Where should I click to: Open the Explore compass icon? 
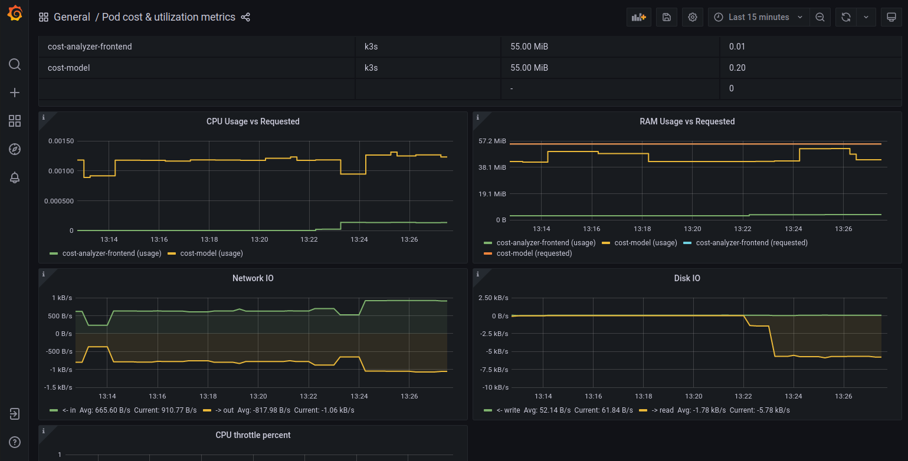(15, 149)
